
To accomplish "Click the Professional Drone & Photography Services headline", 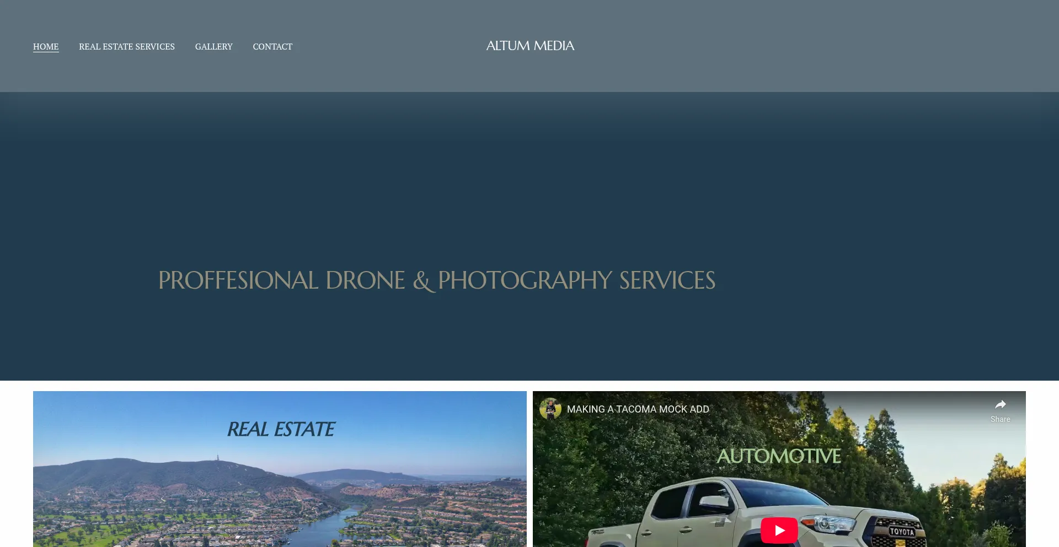I will coord(436,280).
